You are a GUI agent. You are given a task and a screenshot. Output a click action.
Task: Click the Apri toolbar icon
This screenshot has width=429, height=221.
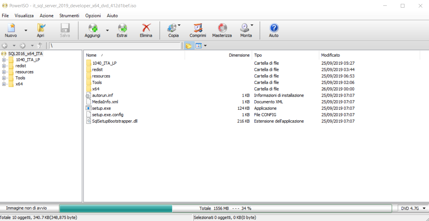[41, 28]
